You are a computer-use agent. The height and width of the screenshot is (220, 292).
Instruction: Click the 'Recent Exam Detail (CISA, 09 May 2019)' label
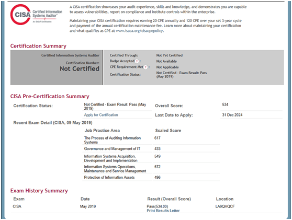tap(53, 123)
